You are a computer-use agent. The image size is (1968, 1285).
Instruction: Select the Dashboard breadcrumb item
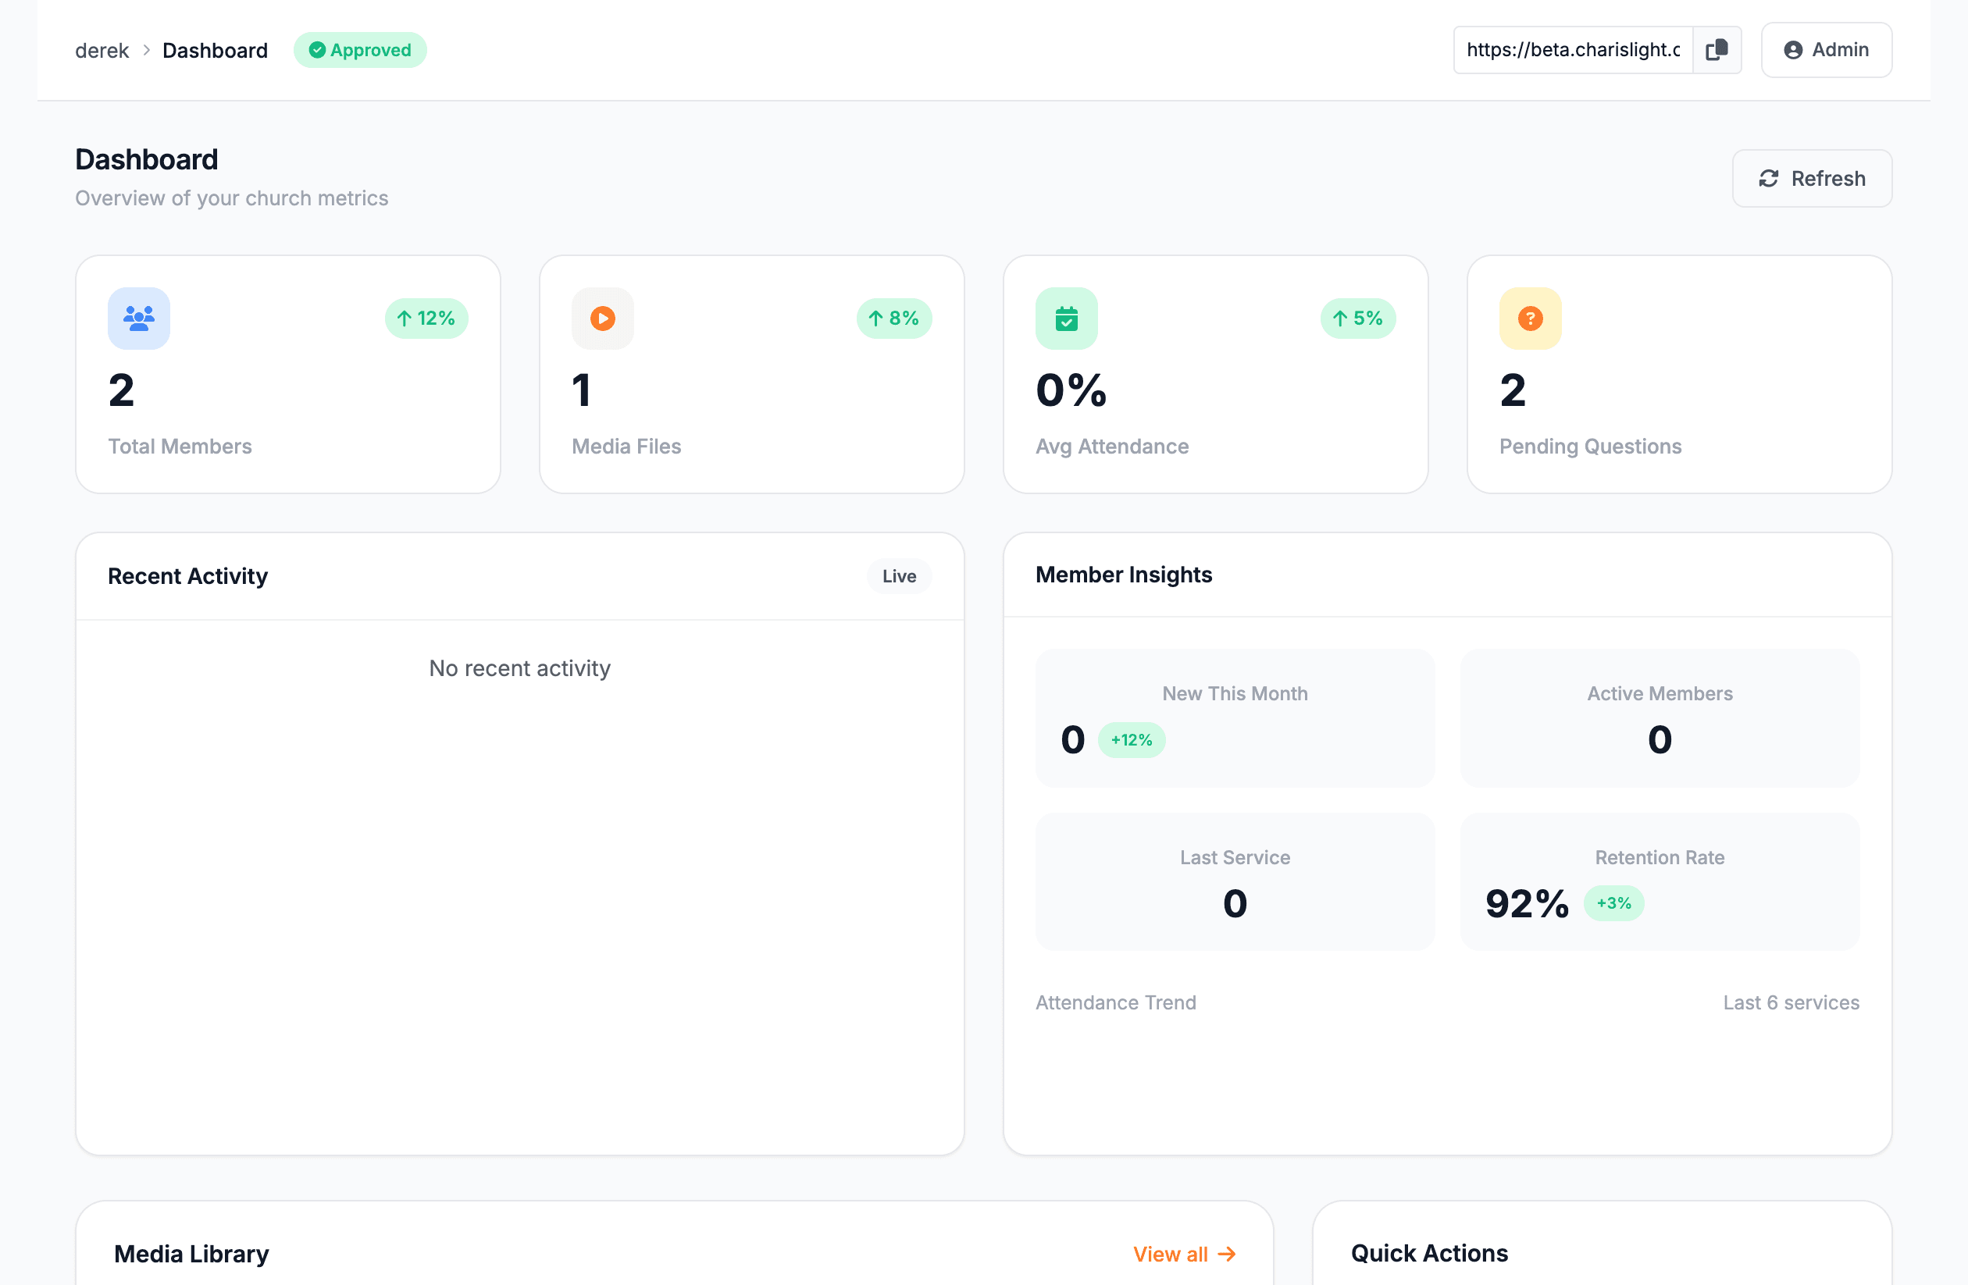(x=215, y=50)
